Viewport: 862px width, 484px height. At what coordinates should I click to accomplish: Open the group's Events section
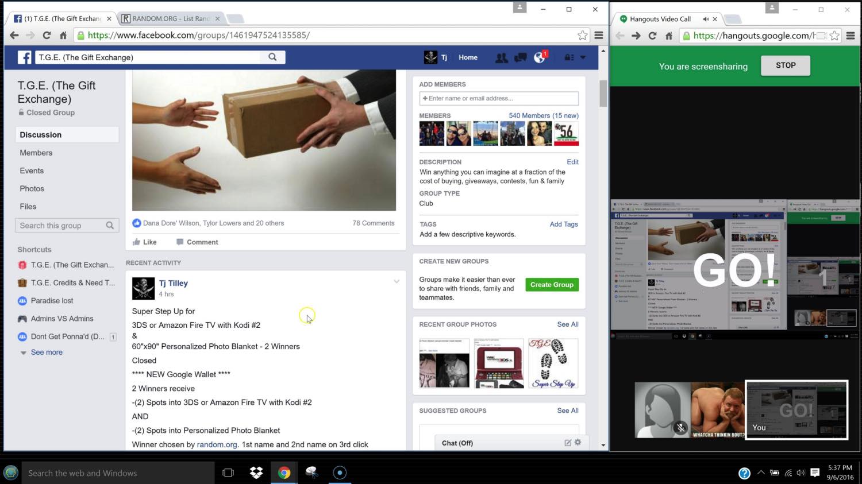click(32, 171)
